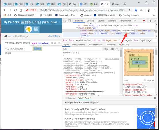159x130 pixels.
Task: Switch to Event Listeners pane
Action: 78,45
